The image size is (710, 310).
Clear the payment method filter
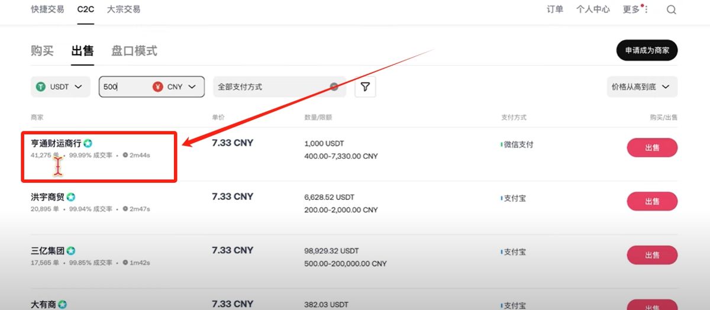click(x=334, y=86)
